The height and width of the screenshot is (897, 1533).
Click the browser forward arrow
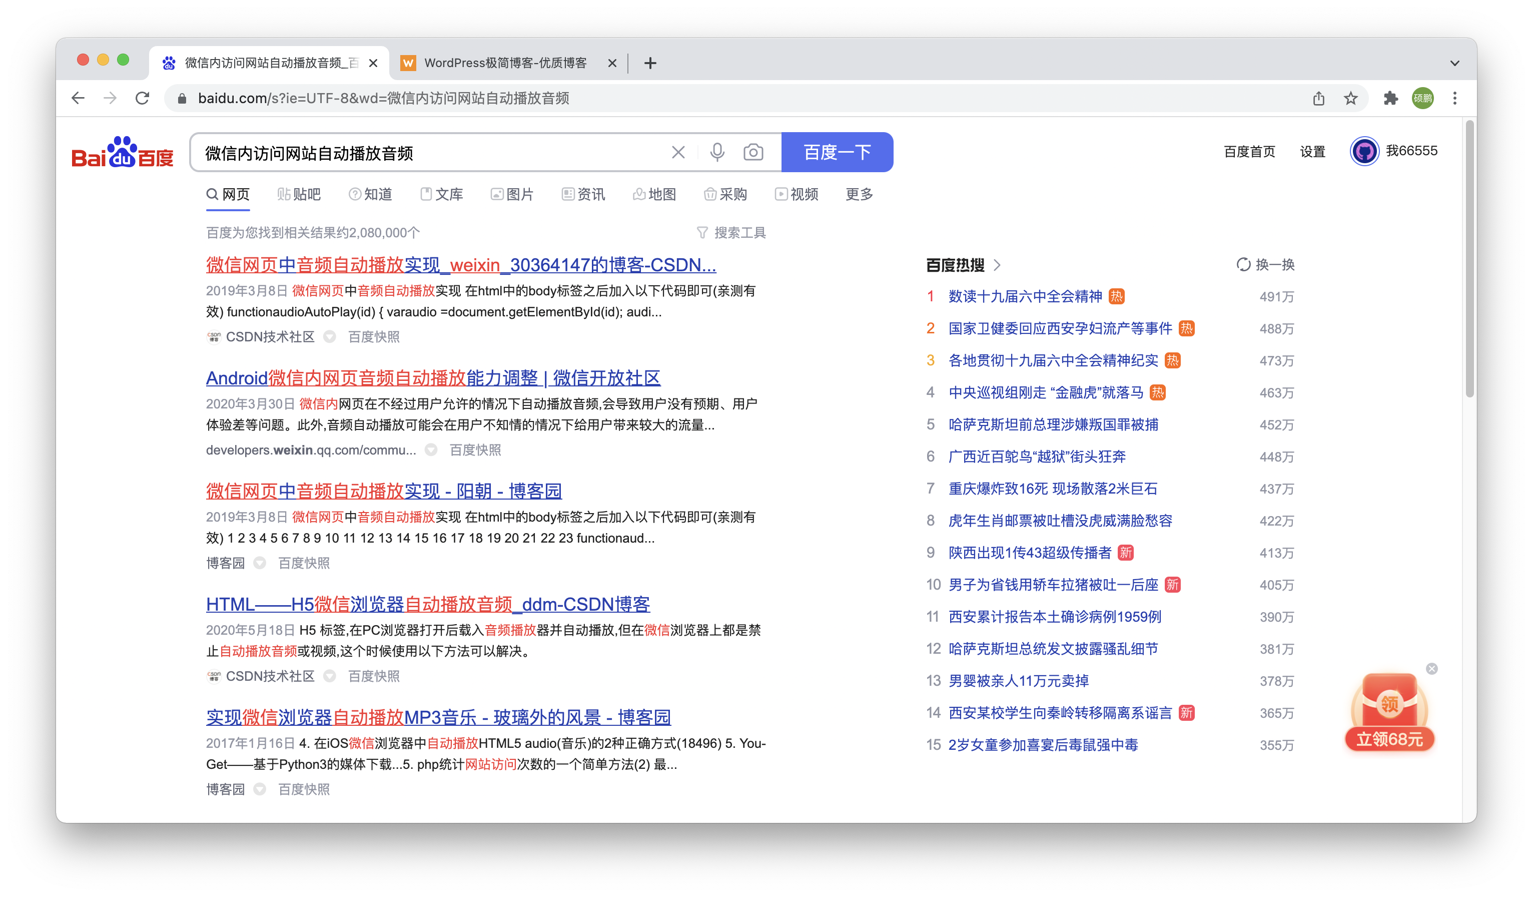pyautogui.click(x=110, y=98)
